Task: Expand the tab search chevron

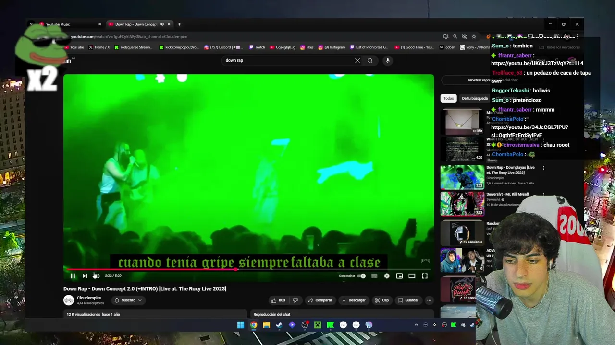Action: [31, 24]
